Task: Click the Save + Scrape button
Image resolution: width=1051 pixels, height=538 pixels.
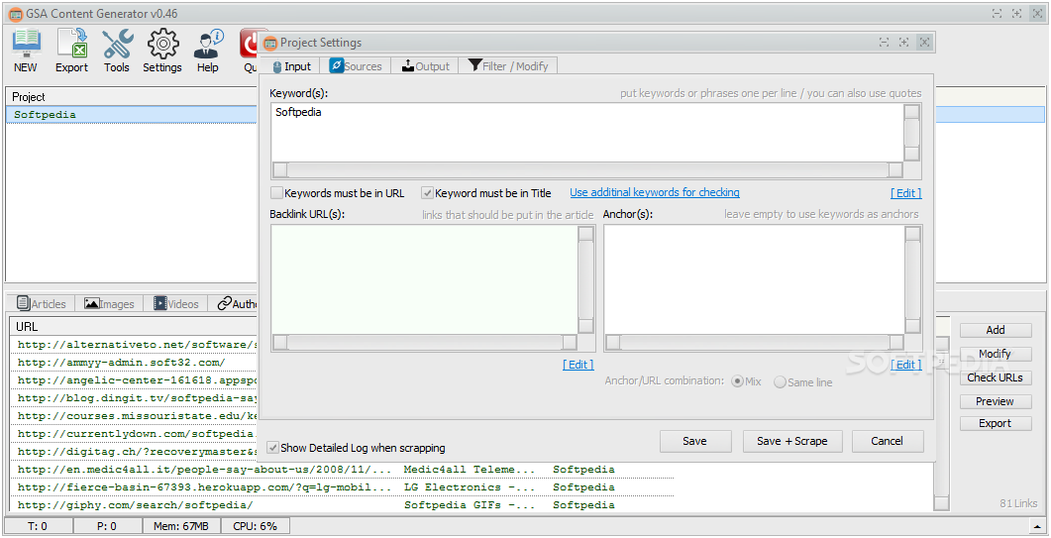Action: 792,442
